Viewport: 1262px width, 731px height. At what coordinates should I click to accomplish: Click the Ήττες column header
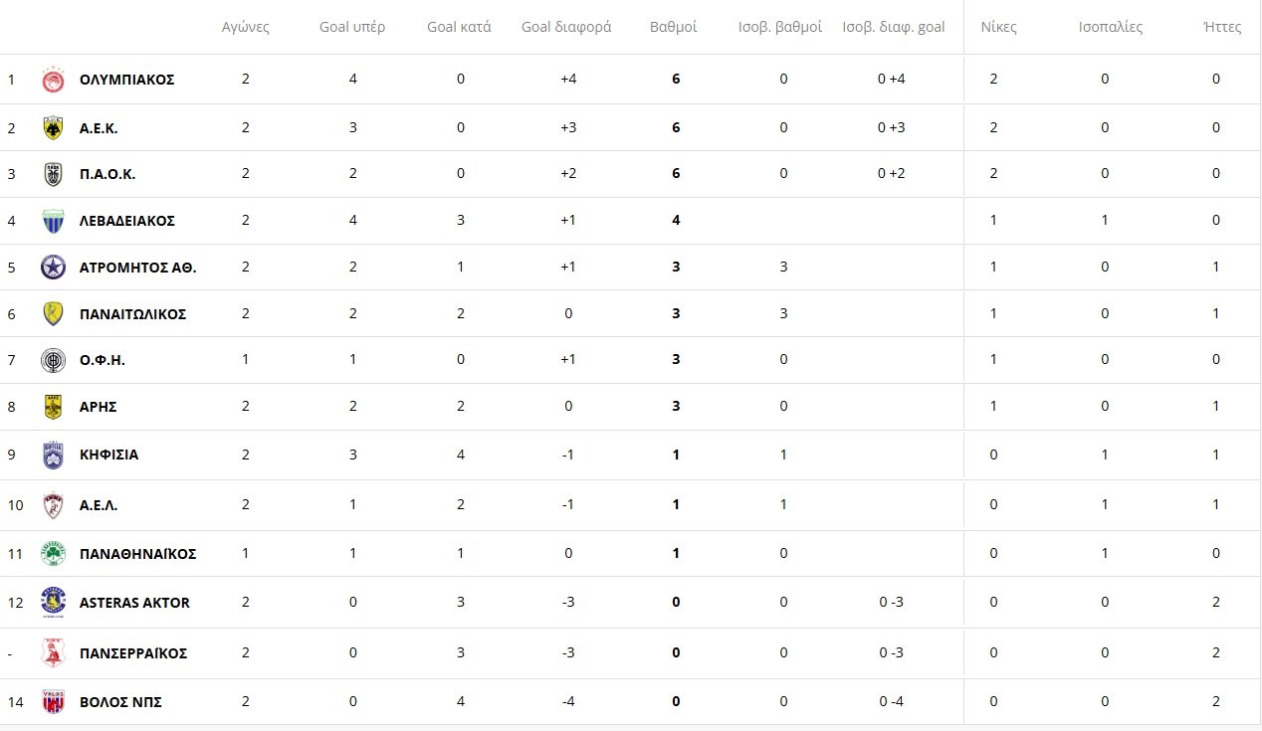(x=1222, y=27)
